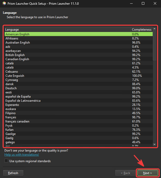Viewport: 161px width, 178px height.
Task: Select Gaeilge language row
Action: coord(79,134)
